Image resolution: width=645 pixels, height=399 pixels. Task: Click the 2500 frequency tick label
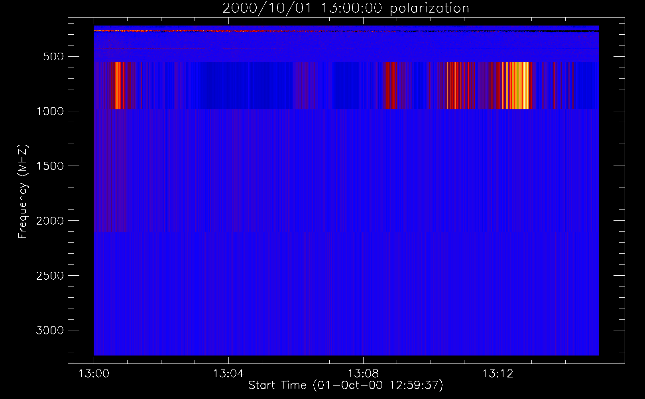click(50, 276)
